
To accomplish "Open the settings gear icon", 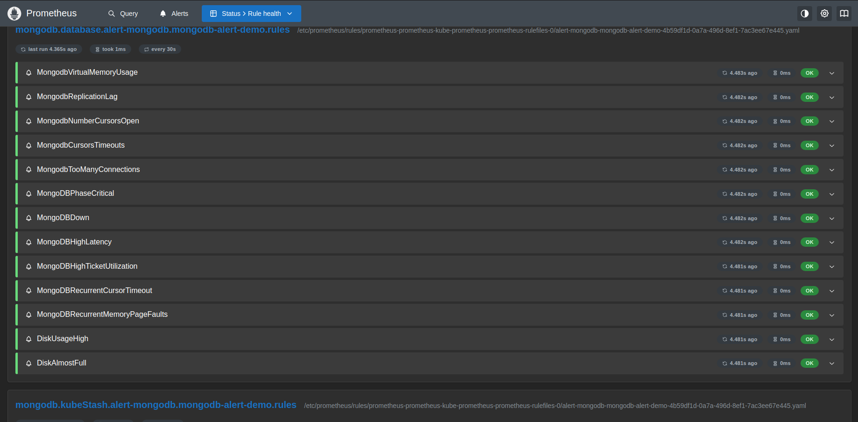I will pos(825,14).
